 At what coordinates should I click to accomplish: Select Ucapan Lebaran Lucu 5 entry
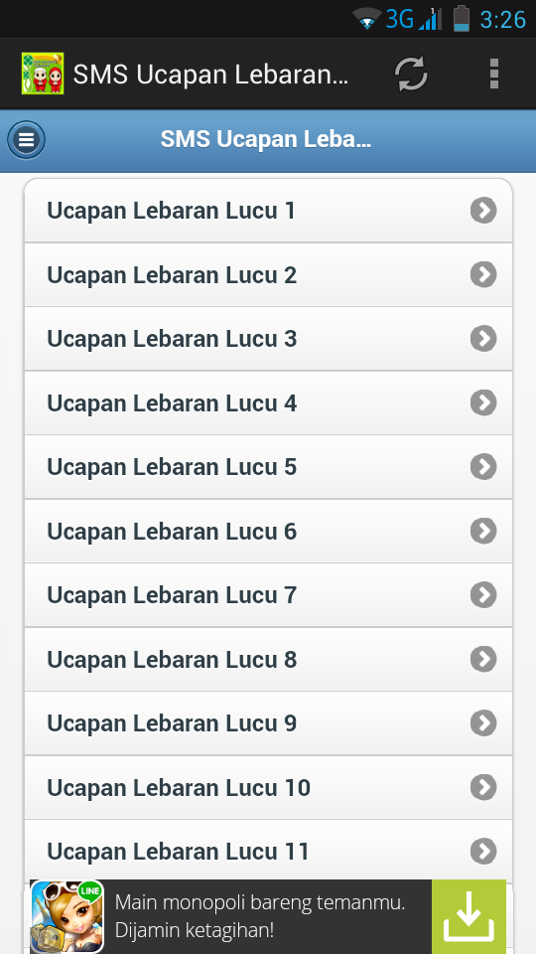[268, 467]
